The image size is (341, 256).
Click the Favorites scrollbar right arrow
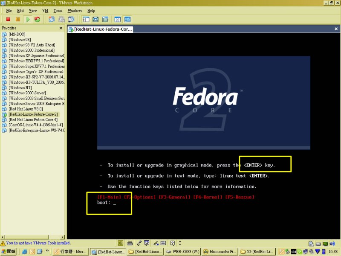click(x=63, y=237)
